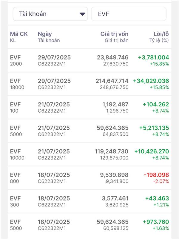The width and height of the screenshot is (179, 239).
Task: Select the EVF row with 18000 shares
Action: pyautogui.click(x=89, y=84)
